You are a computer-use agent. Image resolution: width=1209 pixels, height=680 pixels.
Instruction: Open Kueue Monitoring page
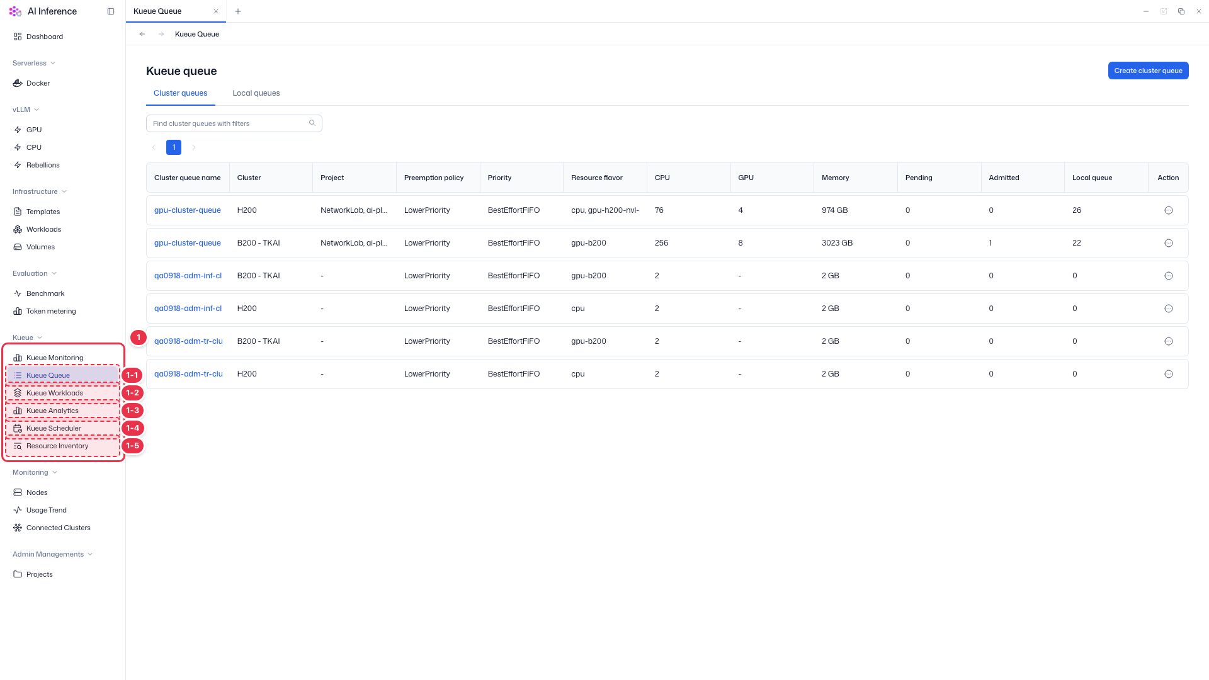(x=48, y=358)
